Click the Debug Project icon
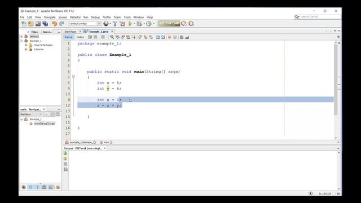 pos(139,24)
